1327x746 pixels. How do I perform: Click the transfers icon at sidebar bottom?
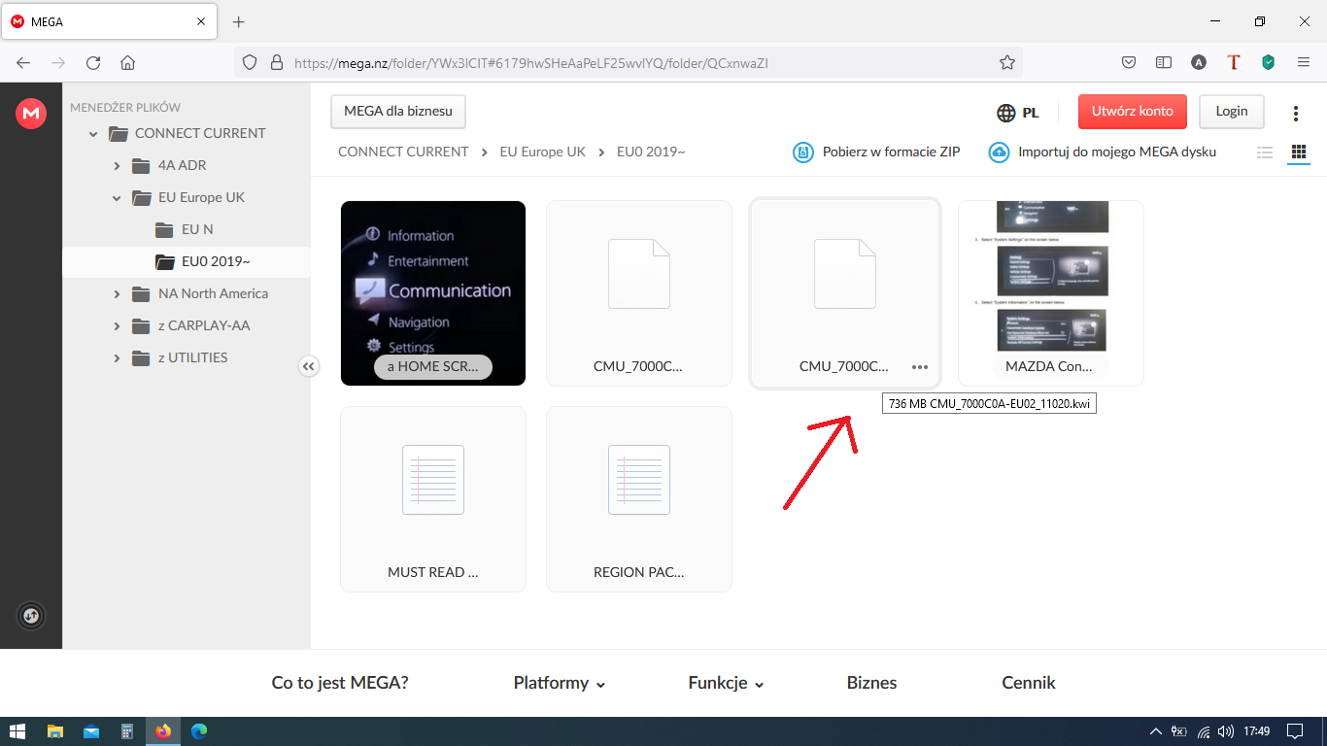click(31, 616)
